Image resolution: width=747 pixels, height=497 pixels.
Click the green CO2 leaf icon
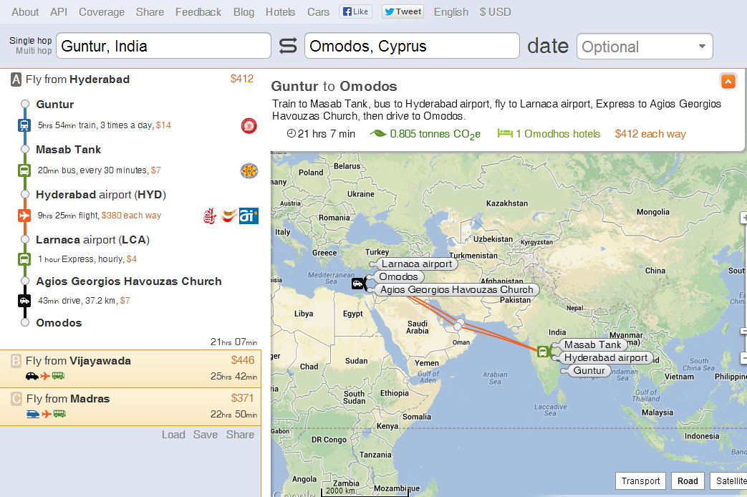[x=378, y=134]
